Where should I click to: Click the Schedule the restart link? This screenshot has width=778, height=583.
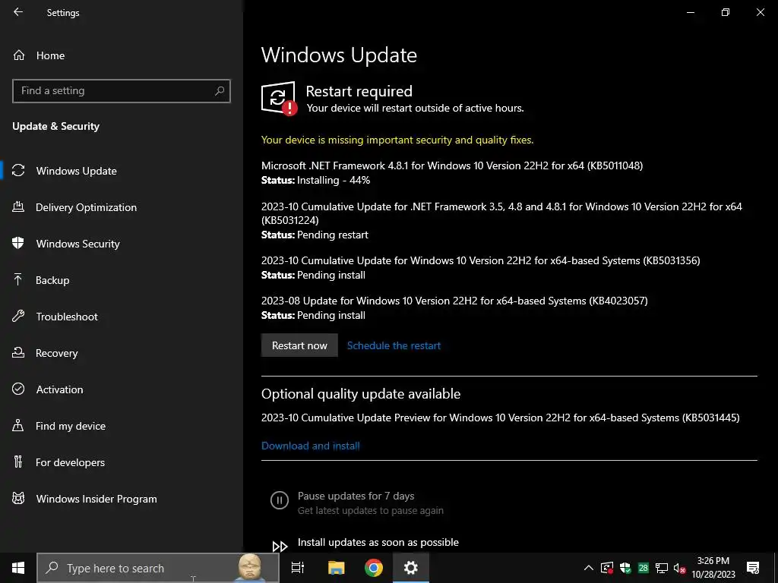pos(394,345)
